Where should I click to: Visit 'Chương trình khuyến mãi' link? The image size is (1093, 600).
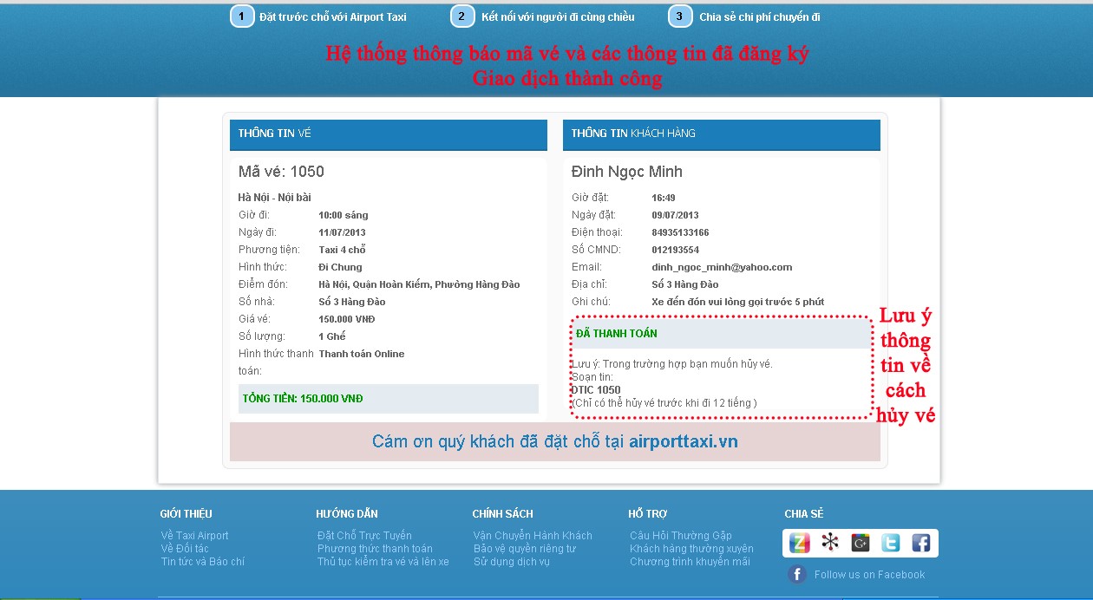coord(690,562)
